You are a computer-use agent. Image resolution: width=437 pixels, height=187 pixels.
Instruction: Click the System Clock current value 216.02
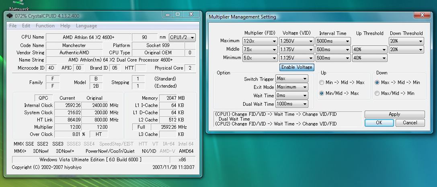click(x=68, y=113)
